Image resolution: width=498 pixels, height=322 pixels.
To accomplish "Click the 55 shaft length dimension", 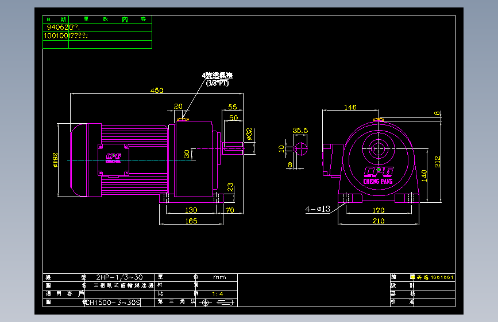I will click(233, 107).
